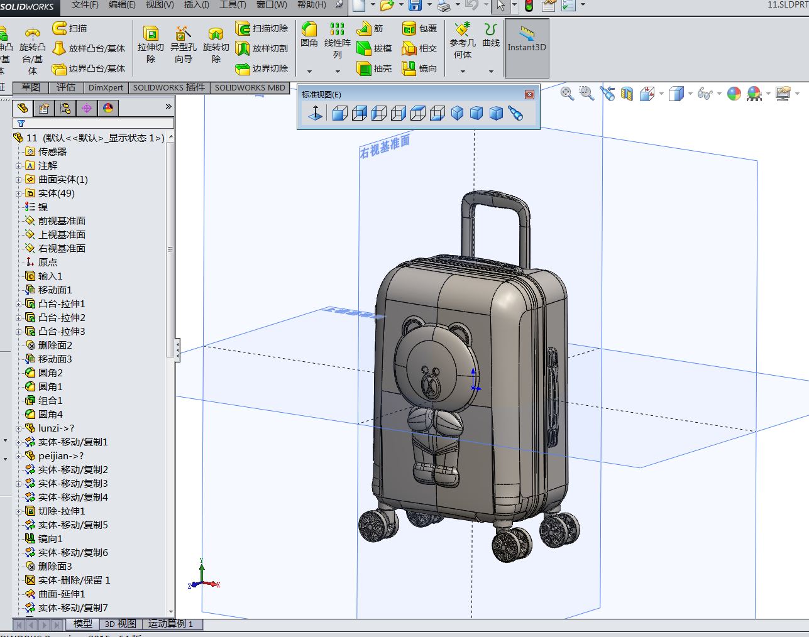Open the 异型孔向导 hole wizard
809x637 pixels.
coord(184,44)
